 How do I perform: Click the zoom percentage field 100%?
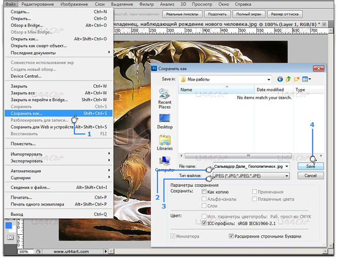(26, 251)
